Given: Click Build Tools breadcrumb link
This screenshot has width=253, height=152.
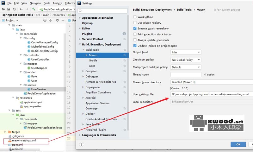Looking at the screenshot, I should pyautogui.click(x=184, y=10).
